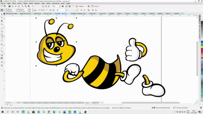Click the New document icon
This screenshot has height=114, width=203.
2,6
